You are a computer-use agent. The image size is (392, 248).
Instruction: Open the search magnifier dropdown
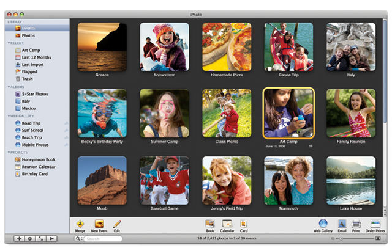click(79, 239)
